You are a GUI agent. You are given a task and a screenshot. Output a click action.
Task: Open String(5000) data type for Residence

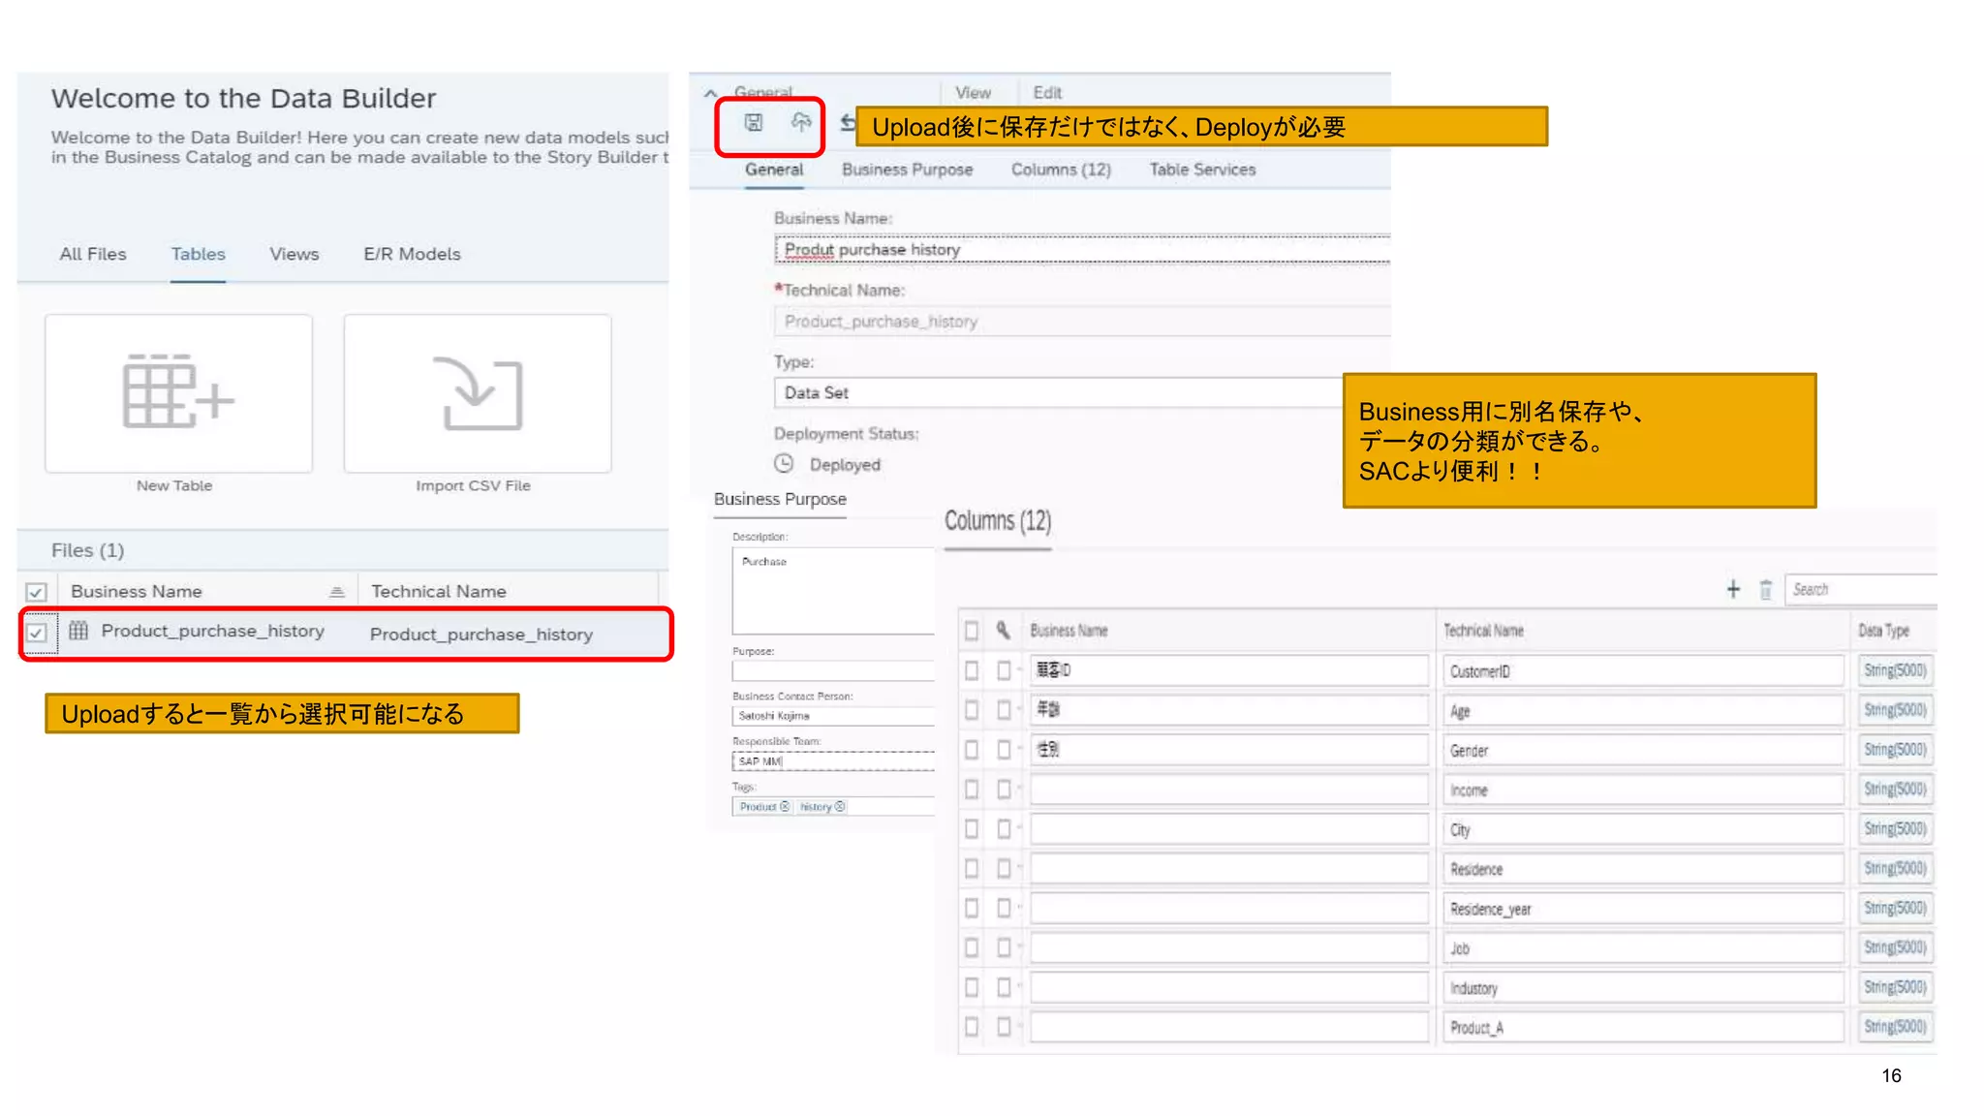1895,869
